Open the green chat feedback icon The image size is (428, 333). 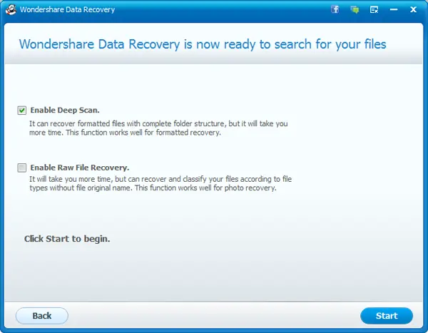pos(355,10)
